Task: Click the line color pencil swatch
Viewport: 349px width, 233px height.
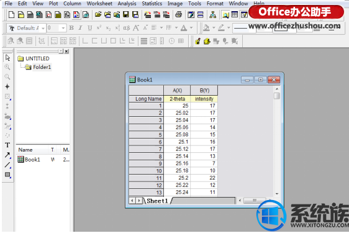Action: pyautogui.click(x=221, y=28)
